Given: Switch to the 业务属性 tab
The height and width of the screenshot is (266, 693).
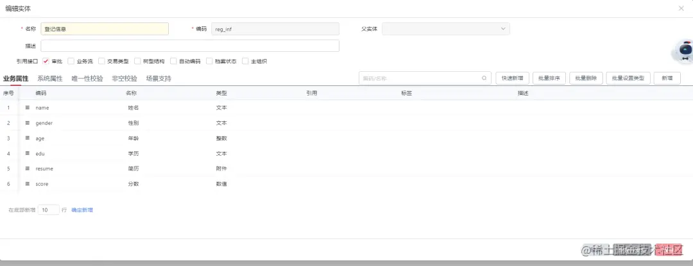Looking at the screenshot, I should tap(15, 79).
